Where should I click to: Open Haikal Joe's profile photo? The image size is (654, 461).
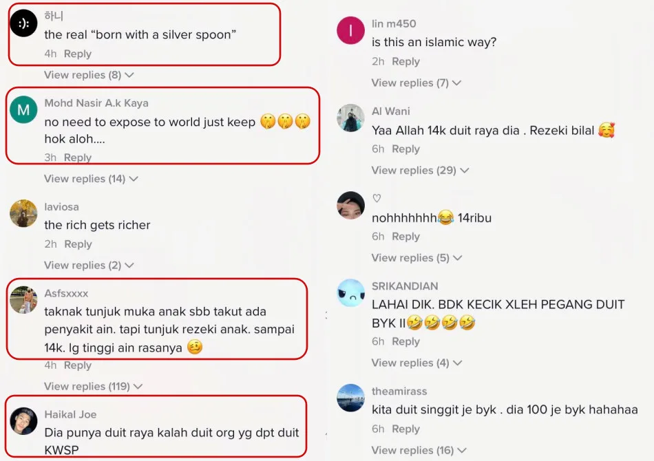[24, 421]
